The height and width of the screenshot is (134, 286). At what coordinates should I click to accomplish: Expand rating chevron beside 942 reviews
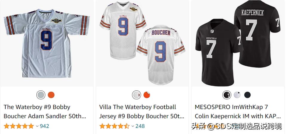tap(37, 126)
